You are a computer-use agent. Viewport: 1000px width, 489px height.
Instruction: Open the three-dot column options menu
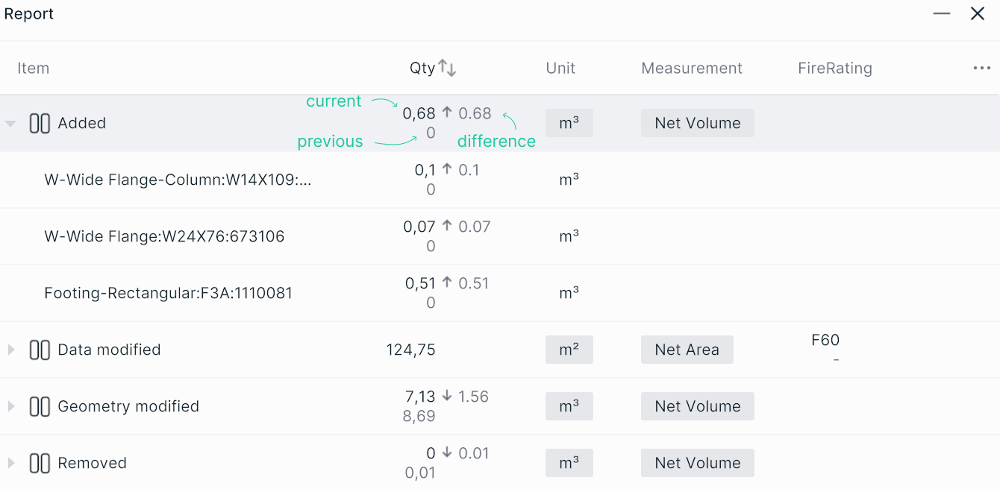click(x=981, y=68)
